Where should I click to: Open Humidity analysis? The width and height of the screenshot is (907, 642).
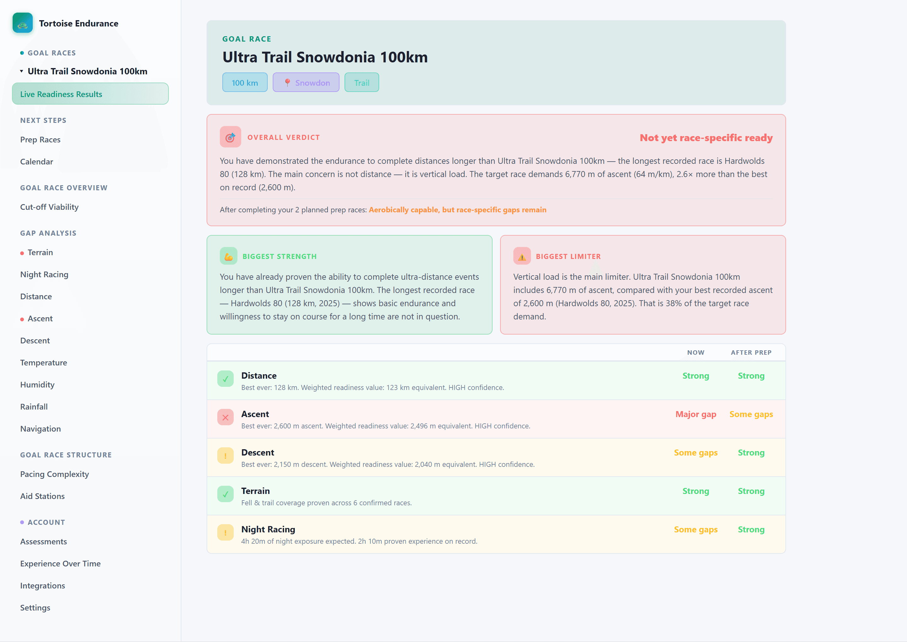37,385
